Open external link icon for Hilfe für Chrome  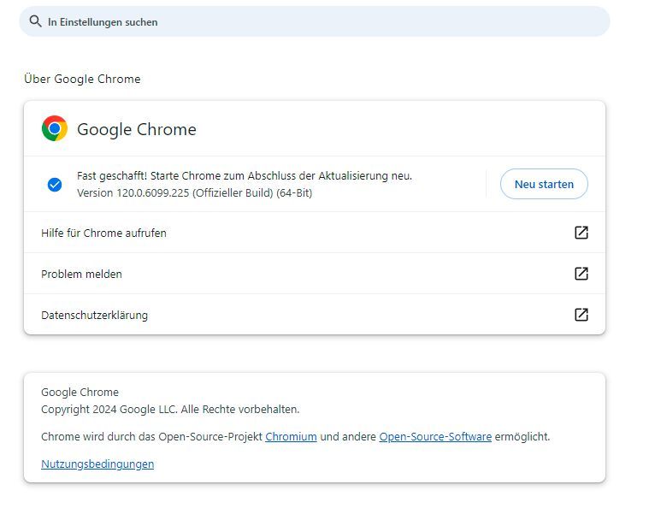coord(581,233)
